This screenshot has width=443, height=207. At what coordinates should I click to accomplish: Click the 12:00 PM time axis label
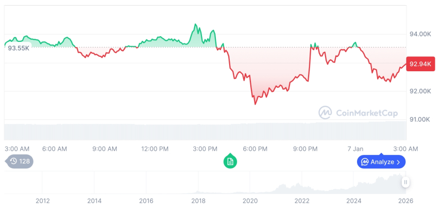pyautogui.click(x=155, y=149)
